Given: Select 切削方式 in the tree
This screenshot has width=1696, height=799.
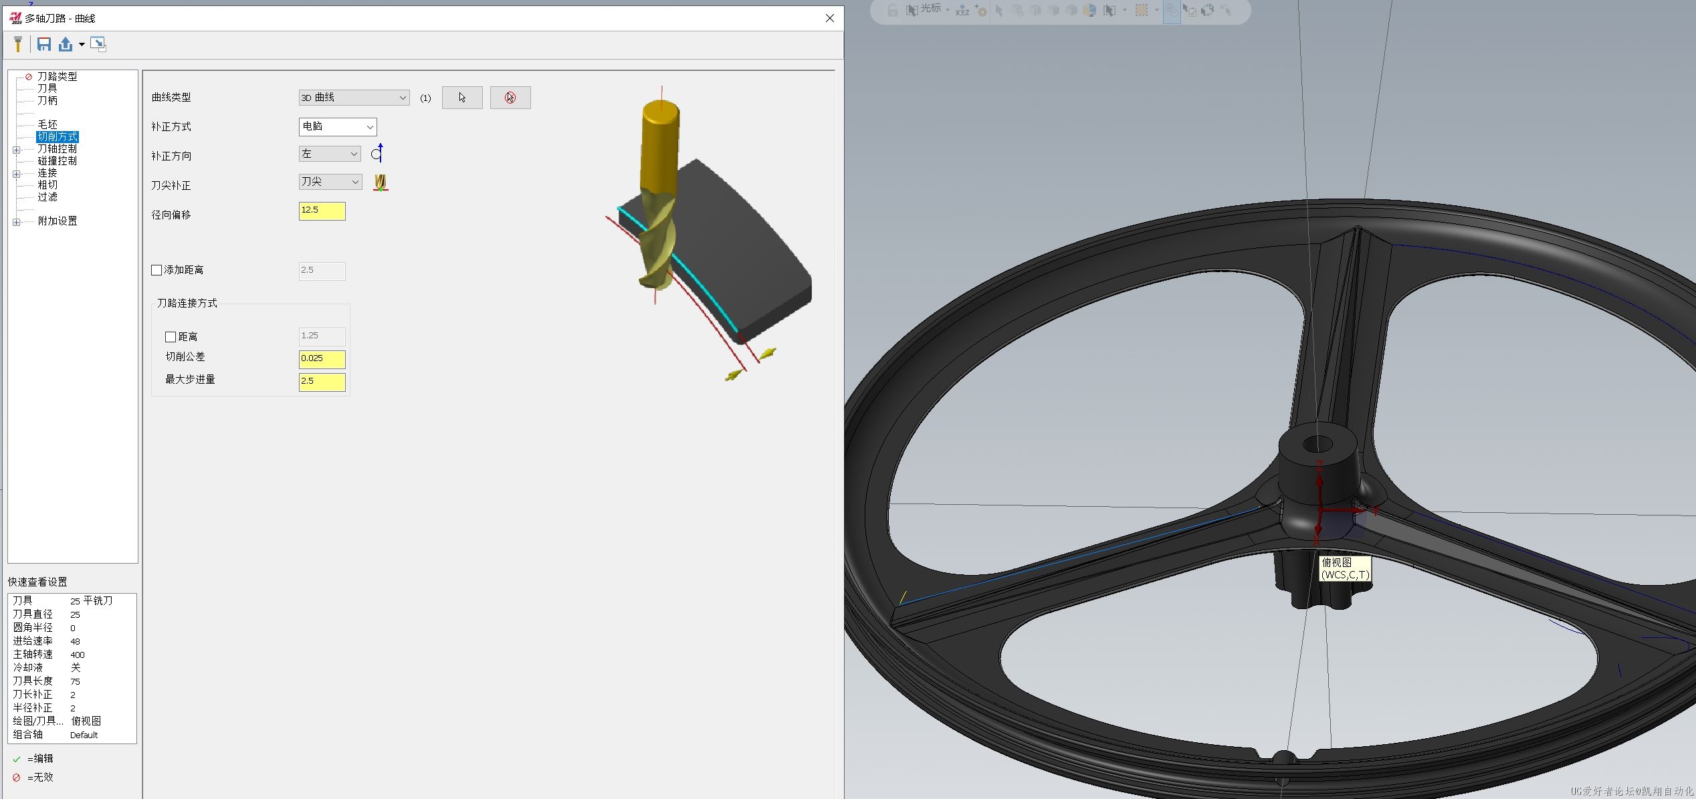Looking at the screenshot, I should click(58, 136).
